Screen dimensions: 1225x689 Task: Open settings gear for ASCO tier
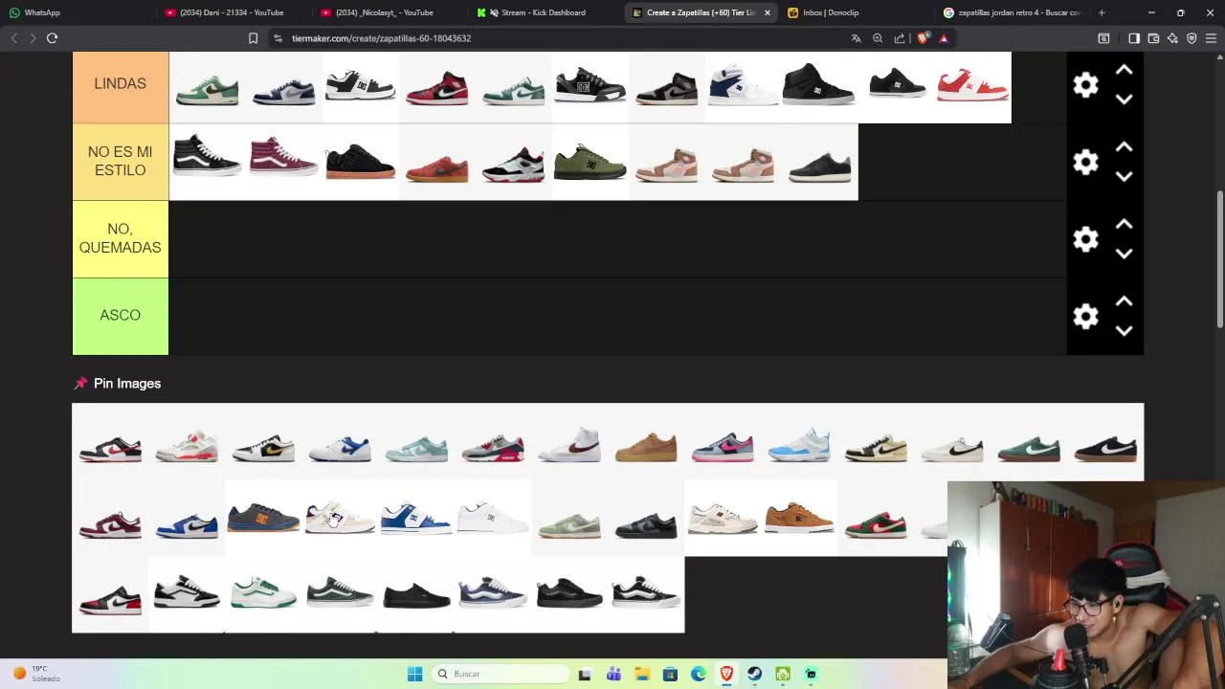click(1085, 316)
